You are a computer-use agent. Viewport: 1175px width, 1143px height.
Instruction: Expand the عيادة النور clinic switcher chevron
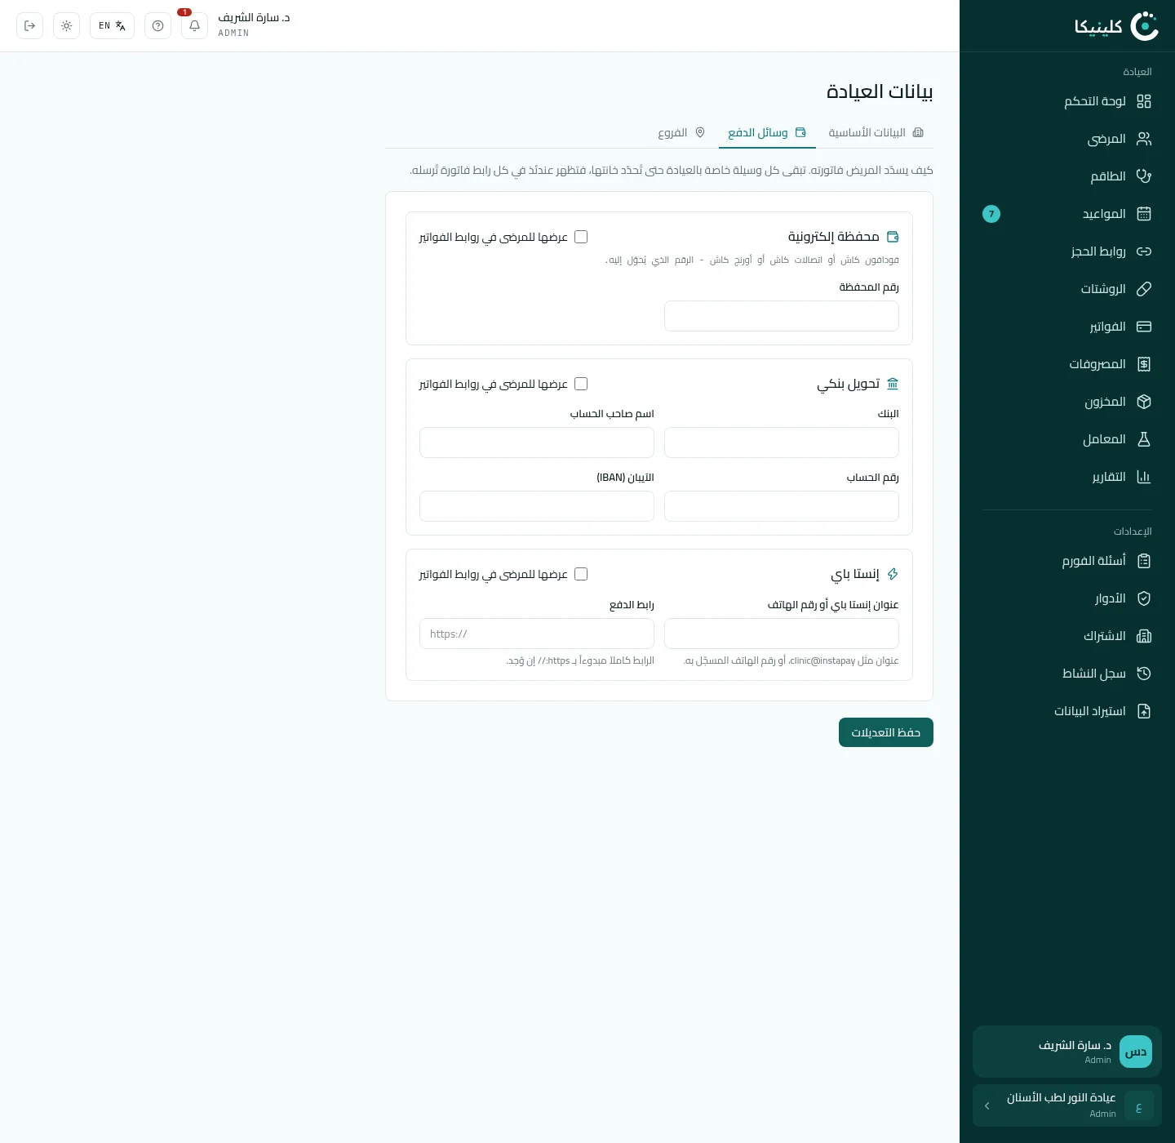click(x=987, y=1105)
